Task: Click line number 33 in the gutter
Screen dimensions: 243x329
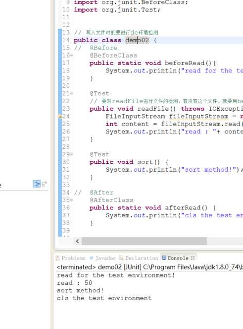Action: pyautogui.click(x=66, y=185)
